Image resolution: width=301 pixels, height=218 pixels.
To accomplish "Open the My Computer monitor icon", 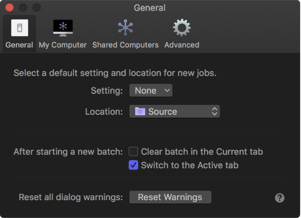I will 62,28.
